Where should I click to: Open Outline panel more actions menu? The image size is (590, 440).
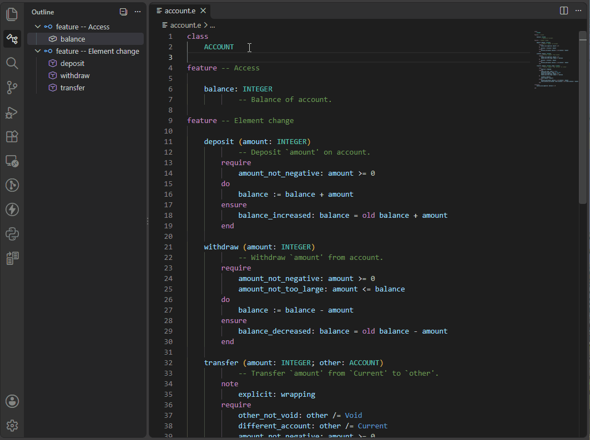(138, 12)
